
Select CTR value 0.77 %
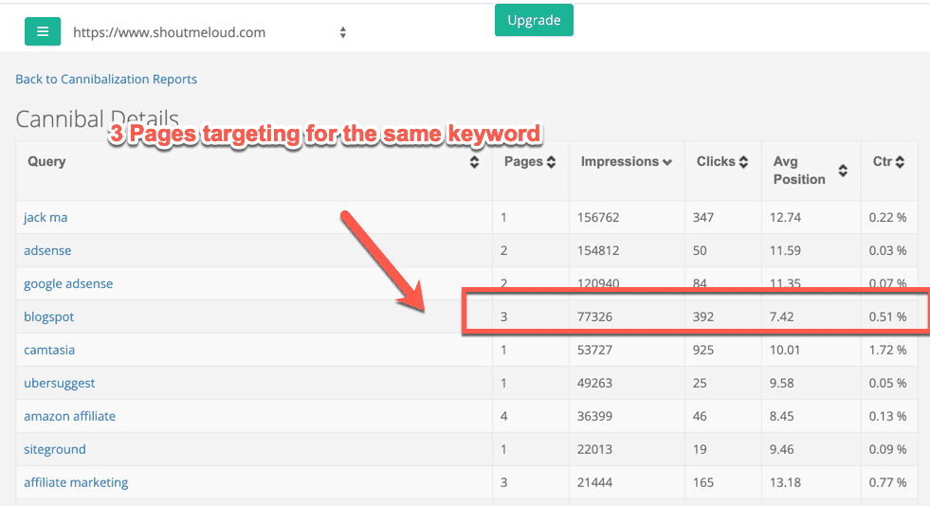click(888, 483)
